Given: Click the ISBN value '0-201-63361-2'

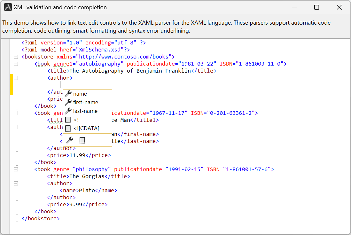Looking at the screenshot, I should pos(231,113).
